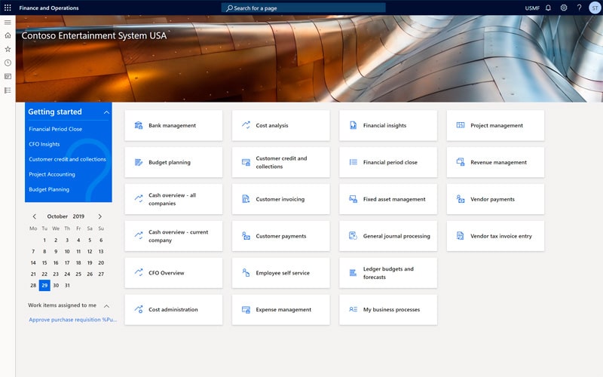
Task: Click the Customer payments tile icon
Action: click(246, 236)
